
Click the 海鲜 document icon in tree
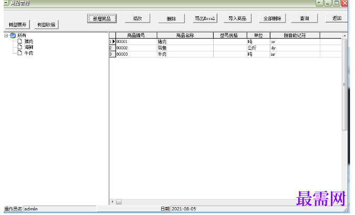(x=20, y=47)
